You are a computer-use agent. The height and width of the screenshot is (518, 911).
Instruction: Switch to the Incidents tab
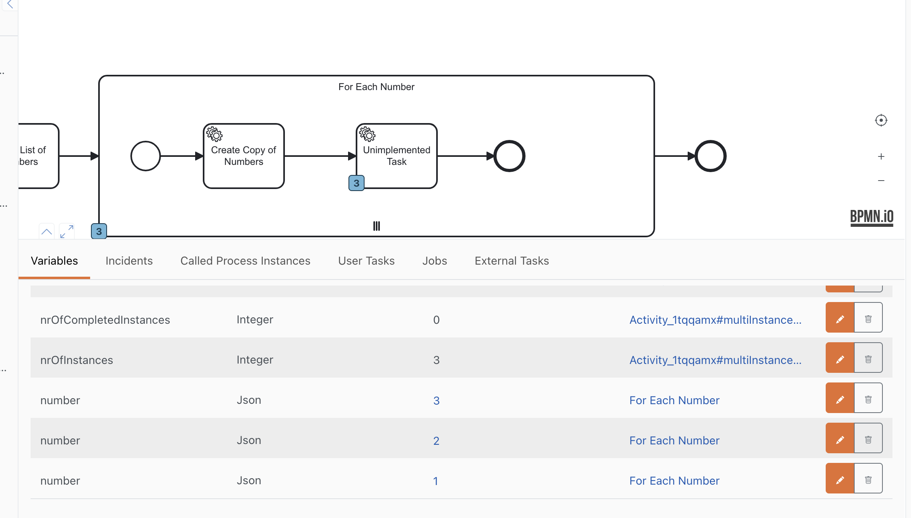129,261
